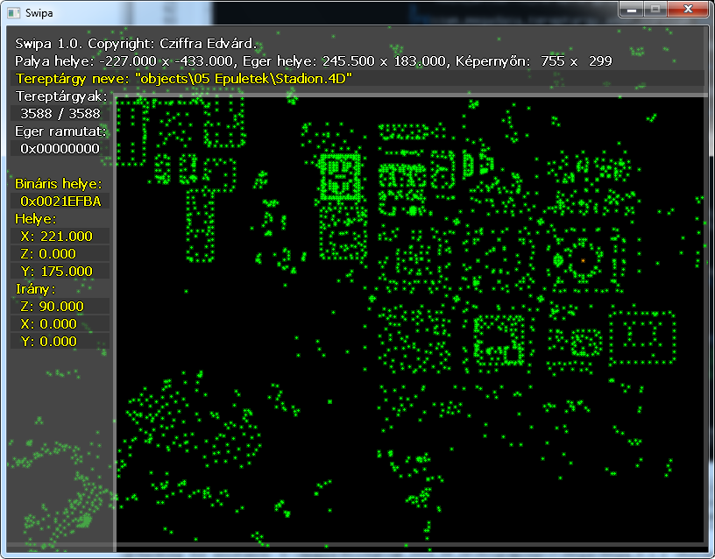The image size is (715, 559).
Task: Click the Irány section label
Action: 35,289
